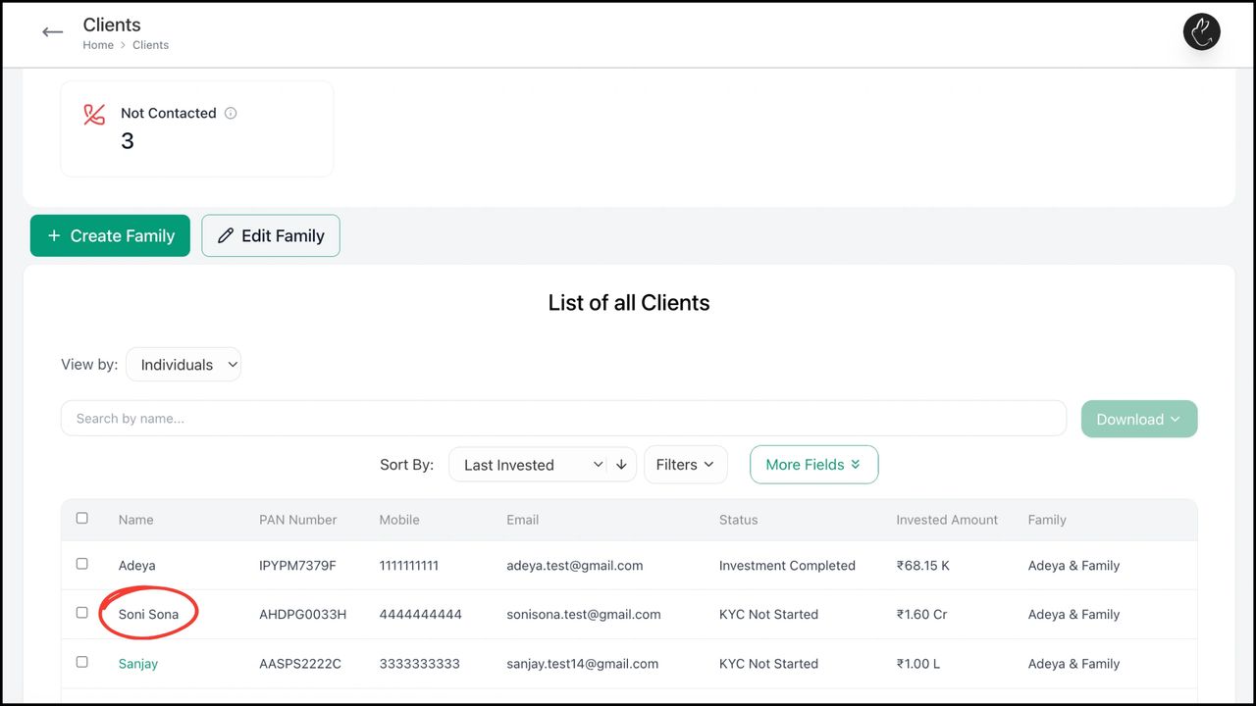Click Home in the breadcrumb trail
The height and width of the screenshot is (706, 1256).
97,44
